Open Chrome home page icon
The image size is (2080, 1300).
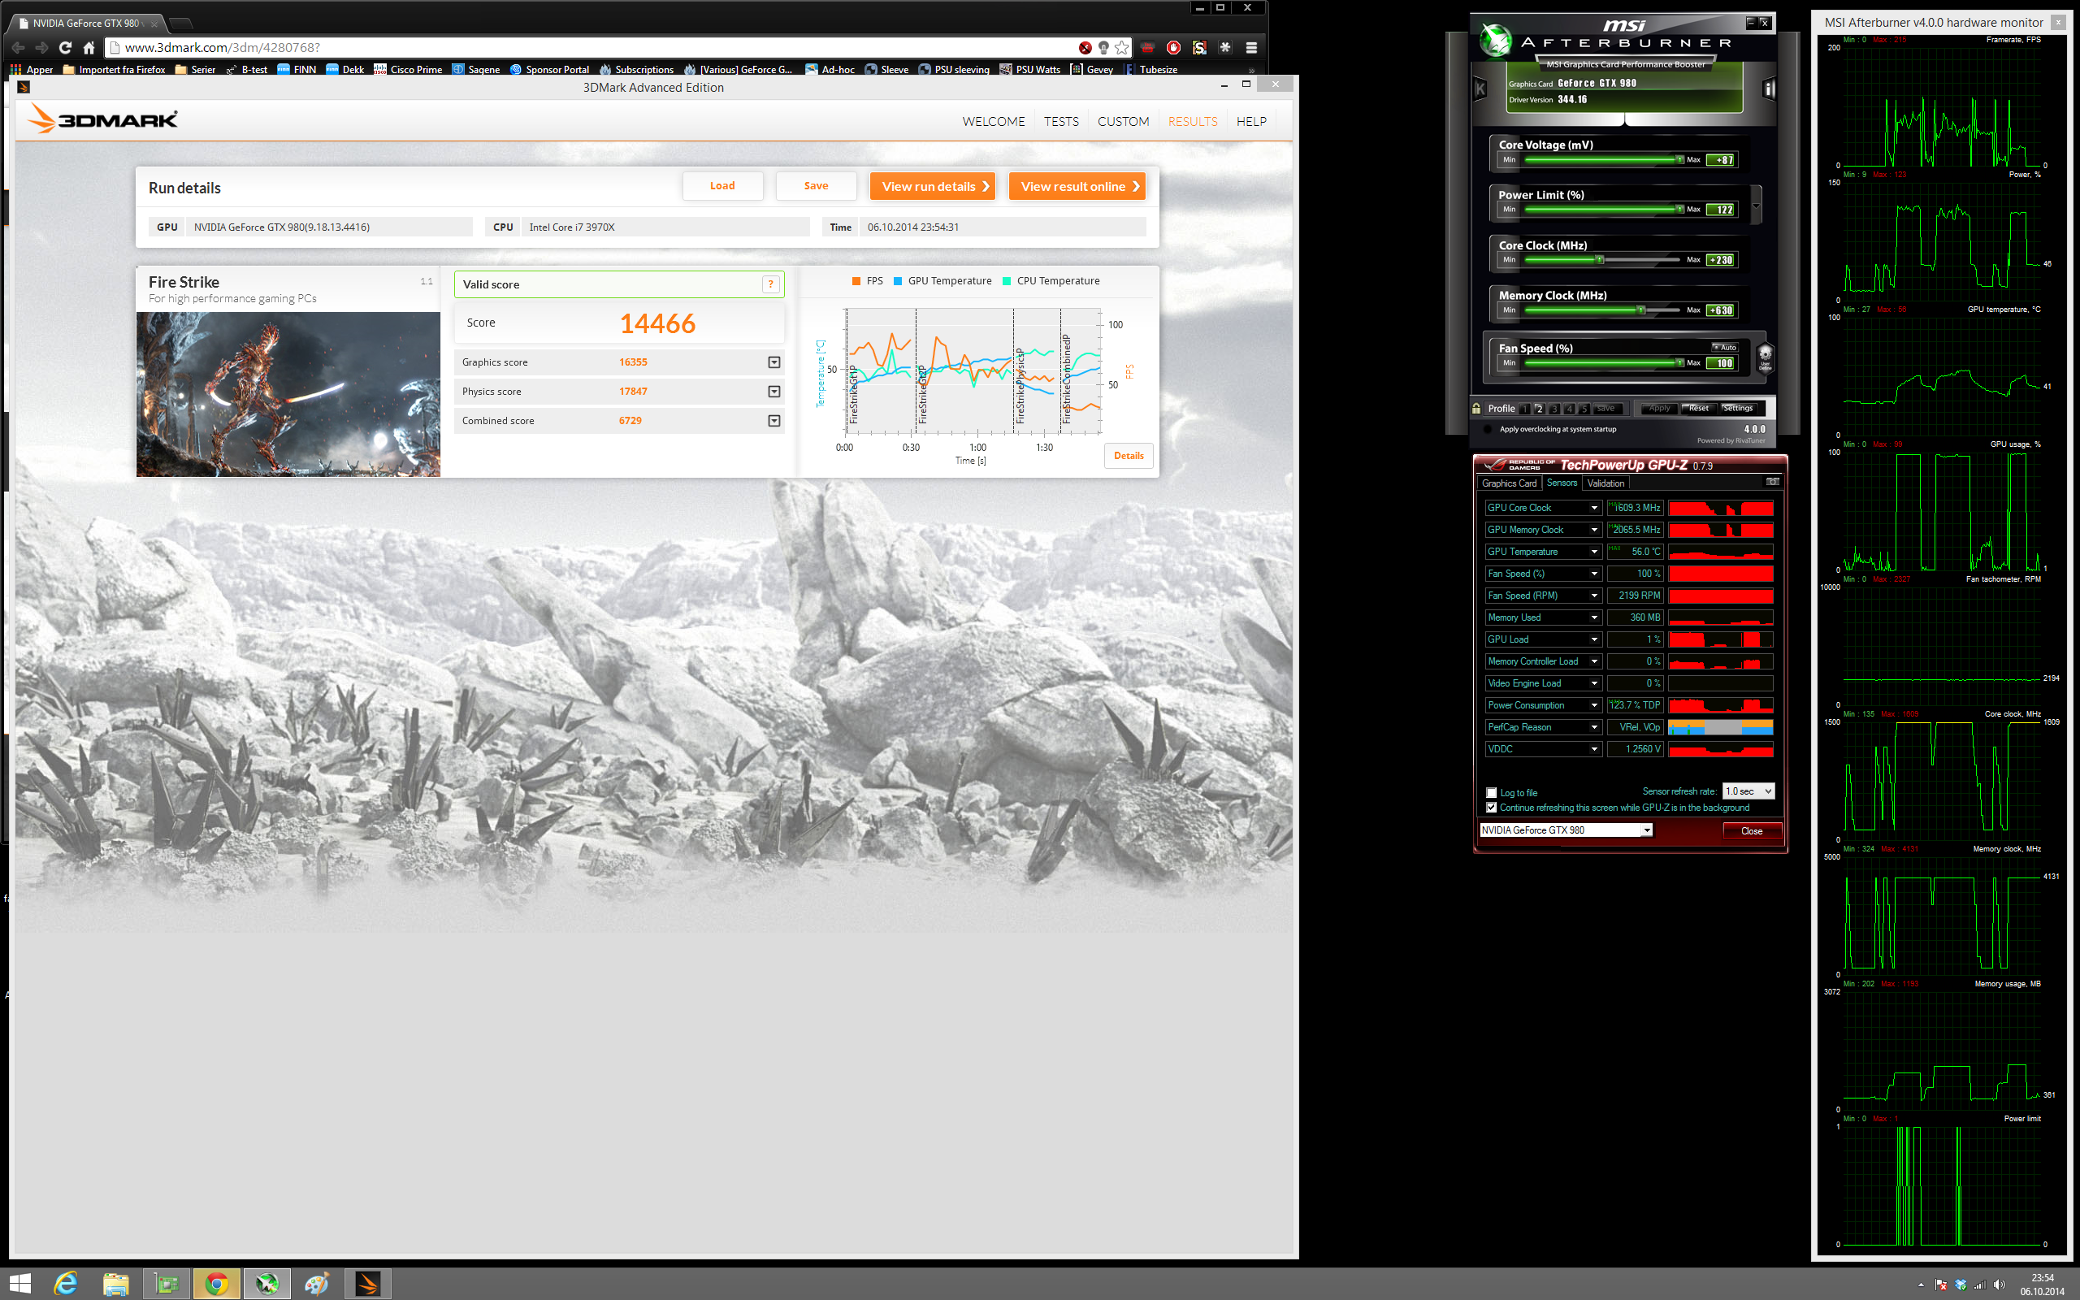point(89,47)
